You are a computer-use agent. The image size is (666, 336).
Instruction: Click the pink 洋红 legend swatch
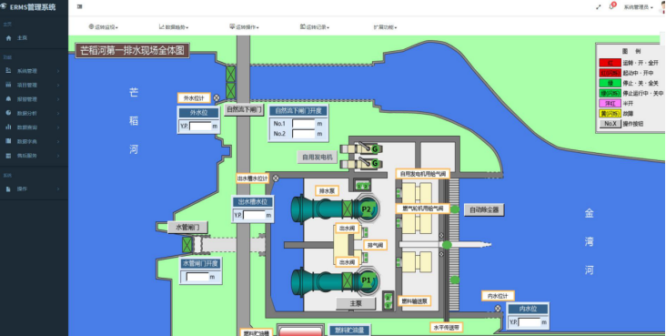[610, 104]
